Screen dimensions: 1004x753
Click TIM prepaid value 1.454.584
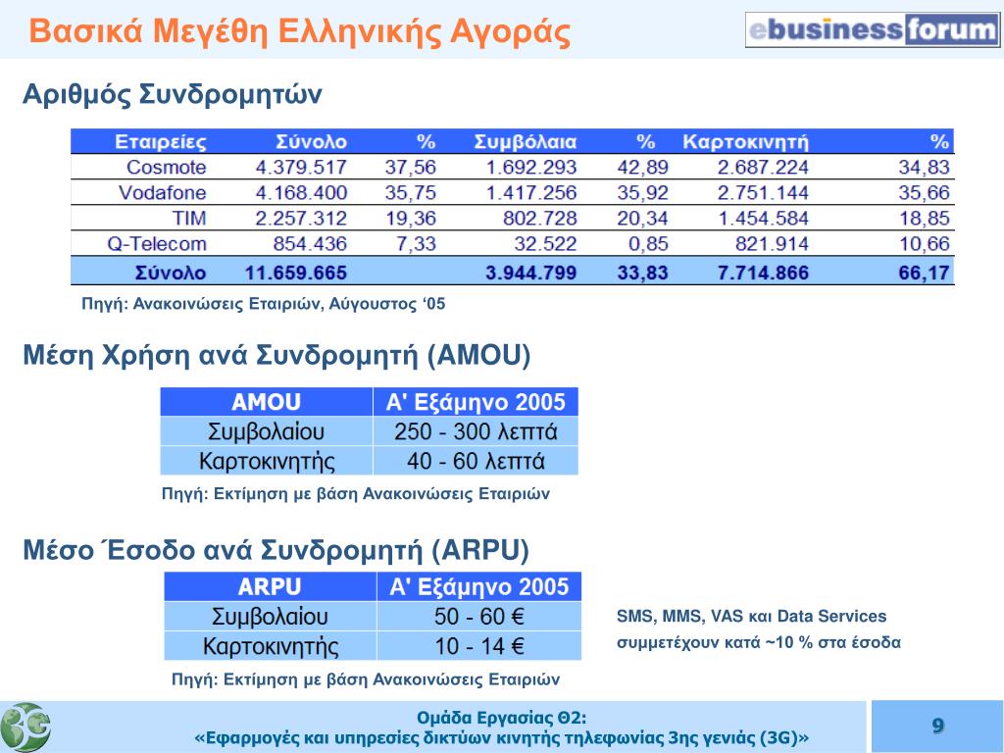point(763,219)
